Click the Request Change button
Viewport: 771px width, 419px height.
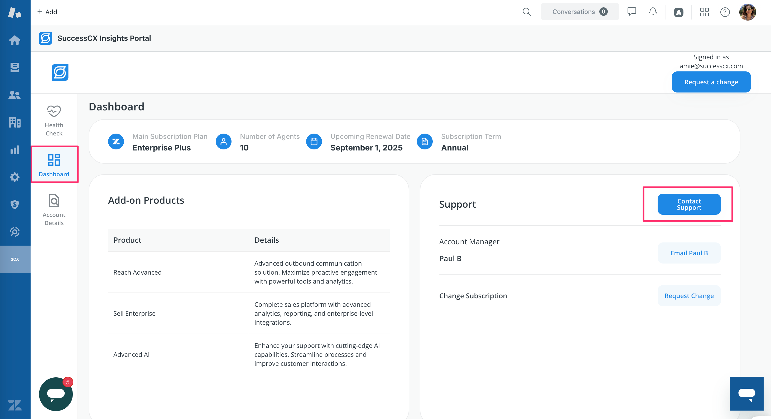[x=689, y=296]
